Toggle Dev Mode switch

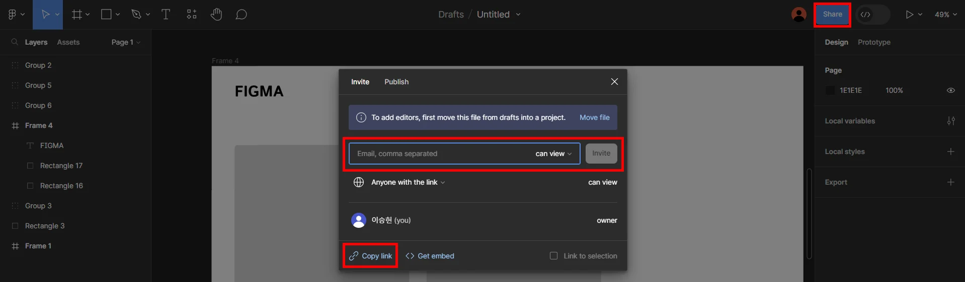(872, 15)
